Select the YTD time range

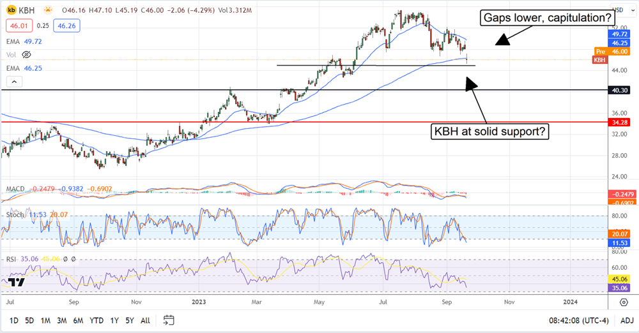96,320
